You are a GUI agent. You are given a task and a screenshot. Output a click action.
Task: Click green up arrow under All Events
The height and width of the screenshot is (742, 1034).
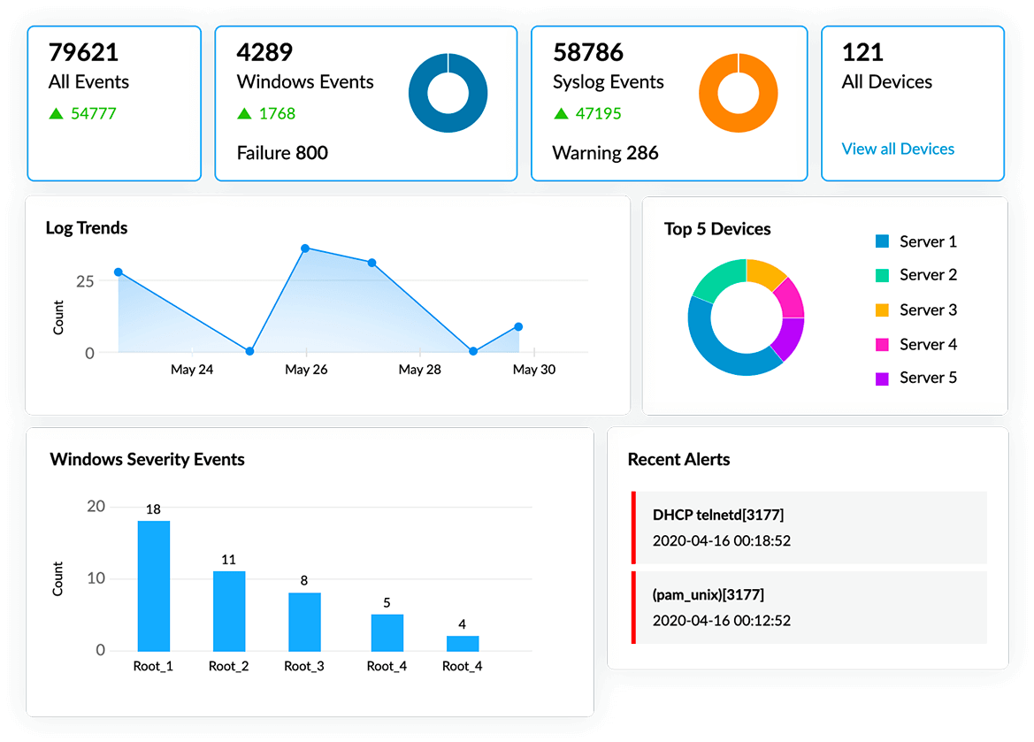57,113
